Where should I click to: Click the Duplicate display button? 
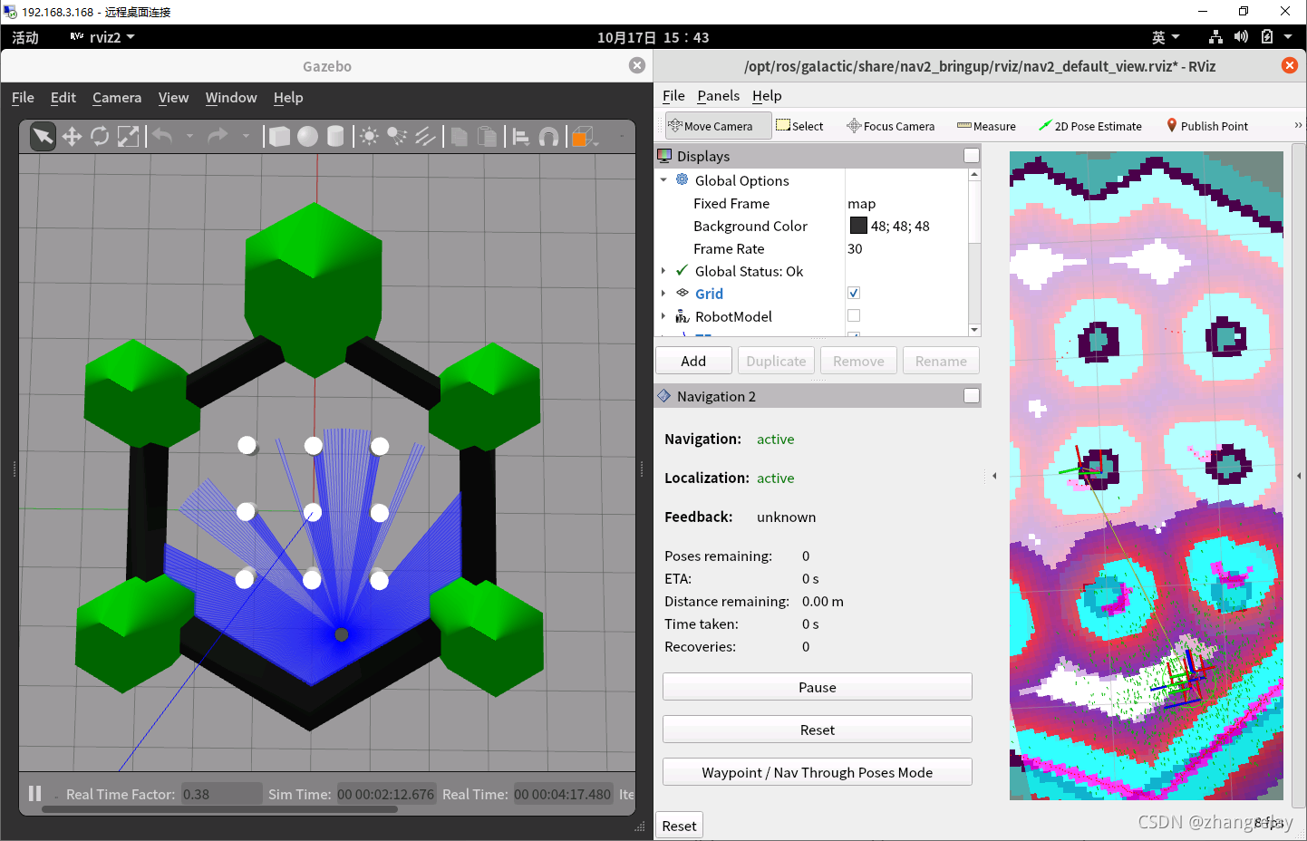pos(776,361)
